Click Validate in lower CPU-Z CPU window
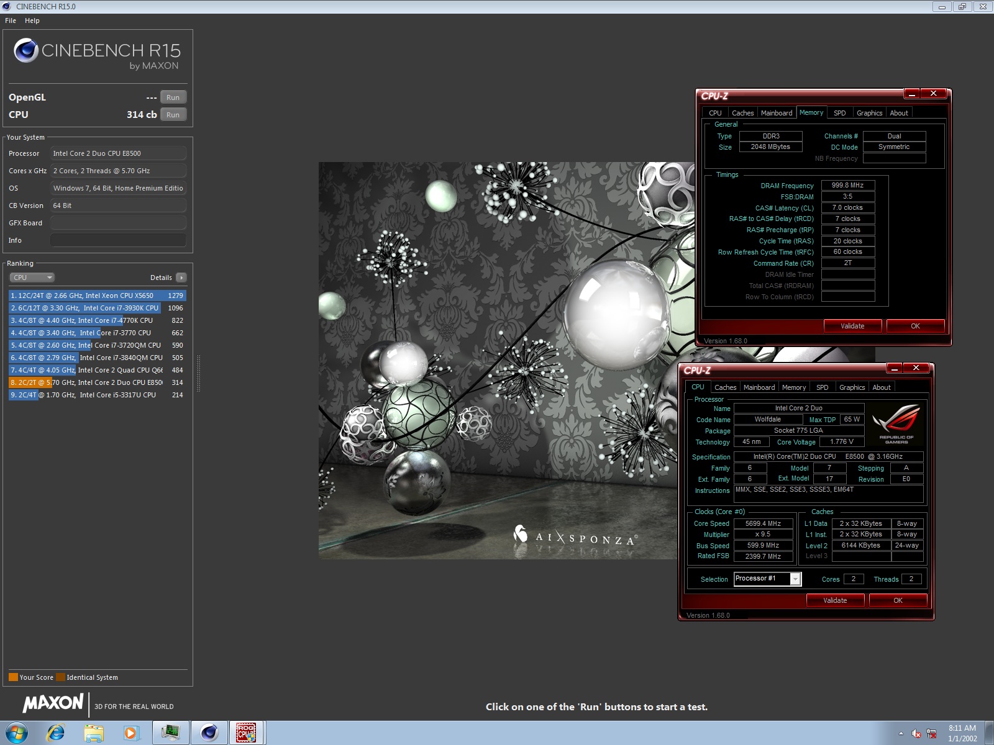Screen dimensions: 994x745 click(x=835, y=600)
